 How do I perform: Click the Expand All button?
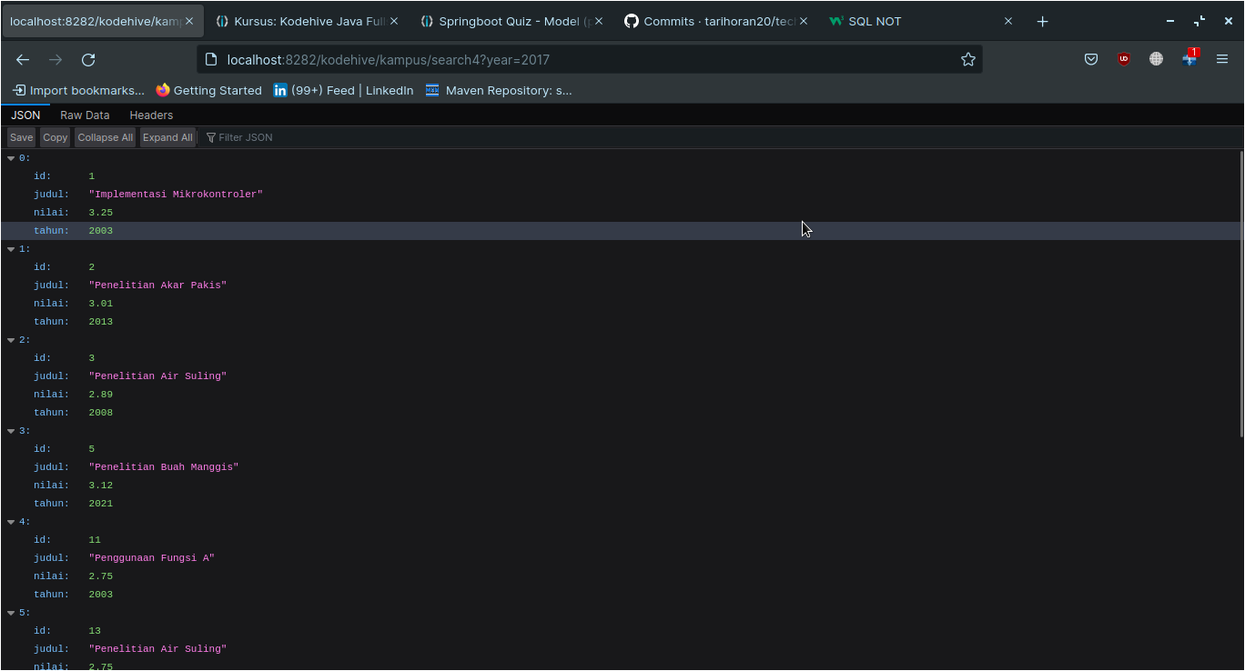pos(167,137)
